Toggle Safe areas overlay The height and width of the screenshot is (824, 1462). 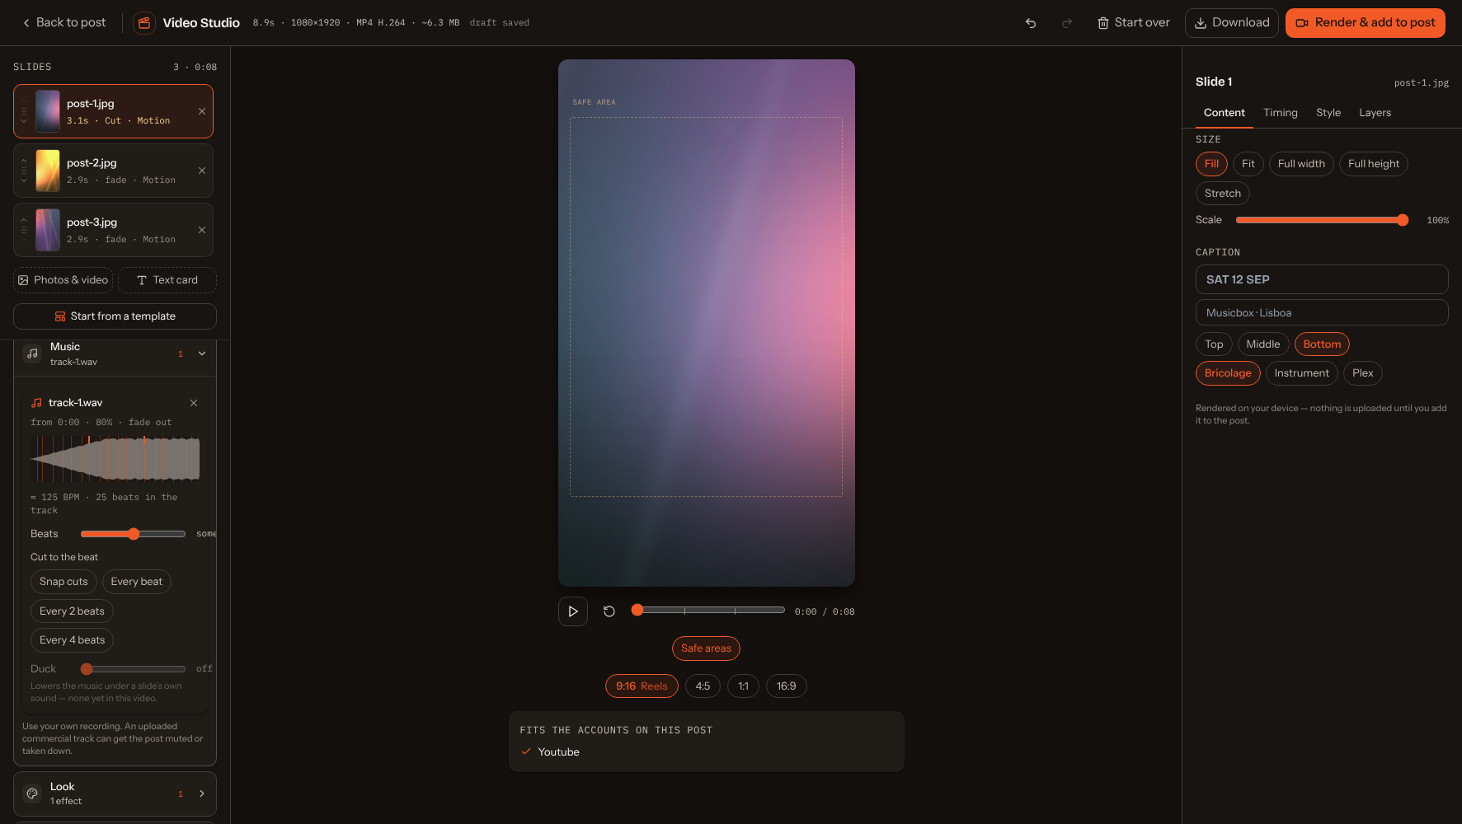[x=706, y=648]
